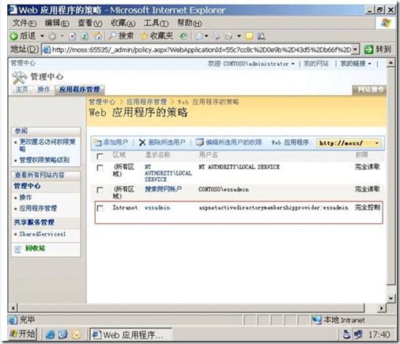Open the Forward button history dropdown arrow
Screen dimensions: 400x344
pyautogui.click(x=62, y=36)
